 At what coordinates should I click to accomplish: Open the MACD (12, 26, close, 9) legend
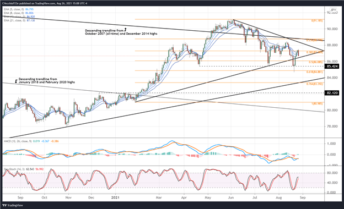click(31, 141)
